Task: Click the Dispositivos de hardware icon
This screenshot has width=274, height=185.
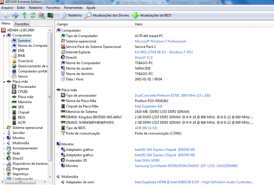Action: 9,164
